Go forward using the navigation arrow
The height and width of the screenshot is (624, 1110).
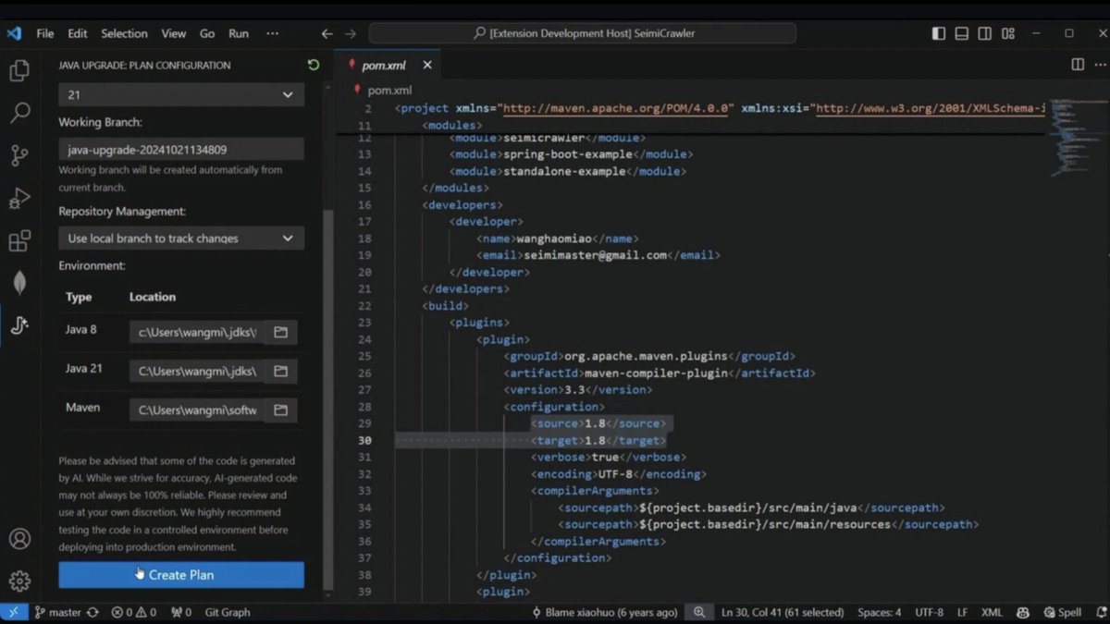(351, 33)
